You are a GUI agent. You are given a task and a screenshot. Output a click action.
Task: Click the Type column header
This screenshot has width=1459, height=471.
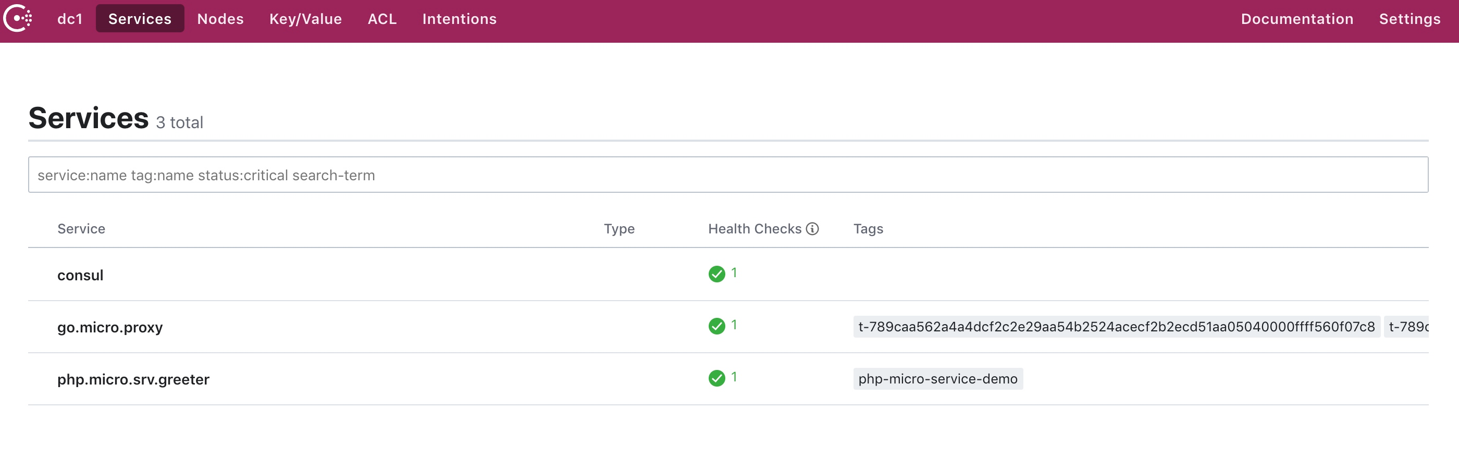click(619, 229)
